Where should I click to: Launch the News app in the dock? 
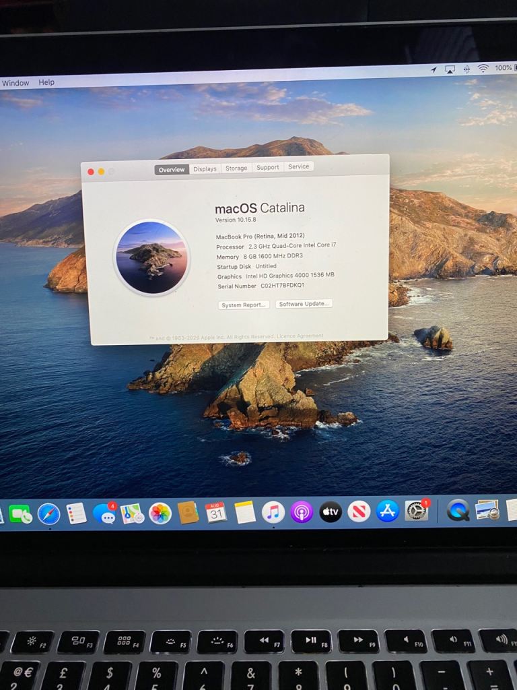(359, 511)
